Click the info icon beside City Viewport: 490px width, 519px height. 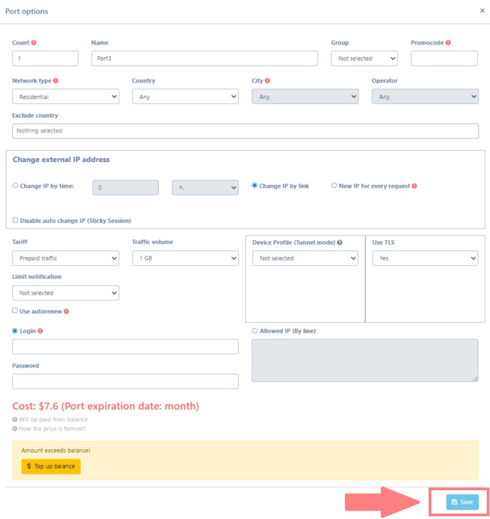(x=267, y=81)
